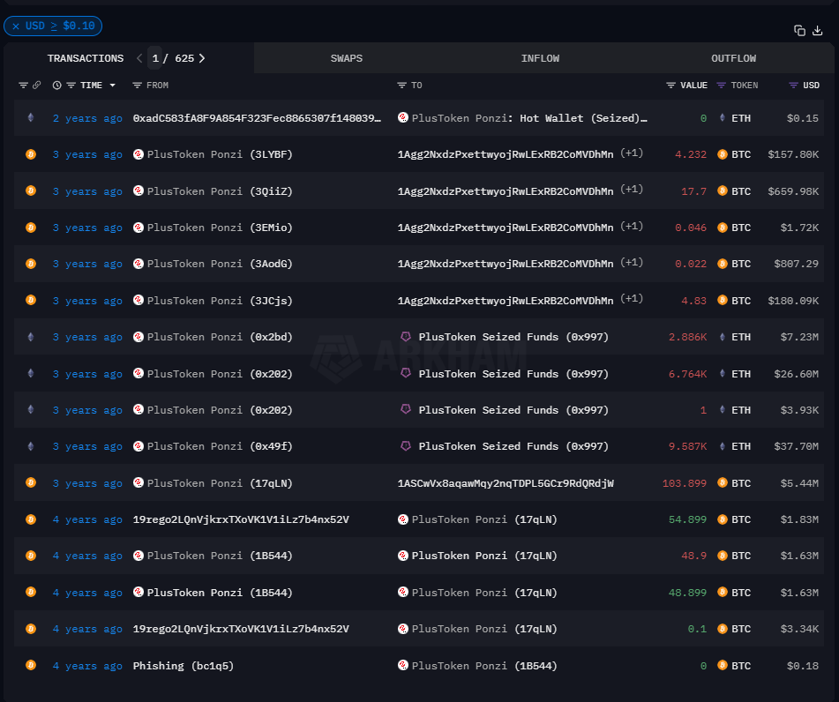Go to the previous transactions page
Image resolution: width=839 pixels, height=702 pixels.
[x=139, y=58]
